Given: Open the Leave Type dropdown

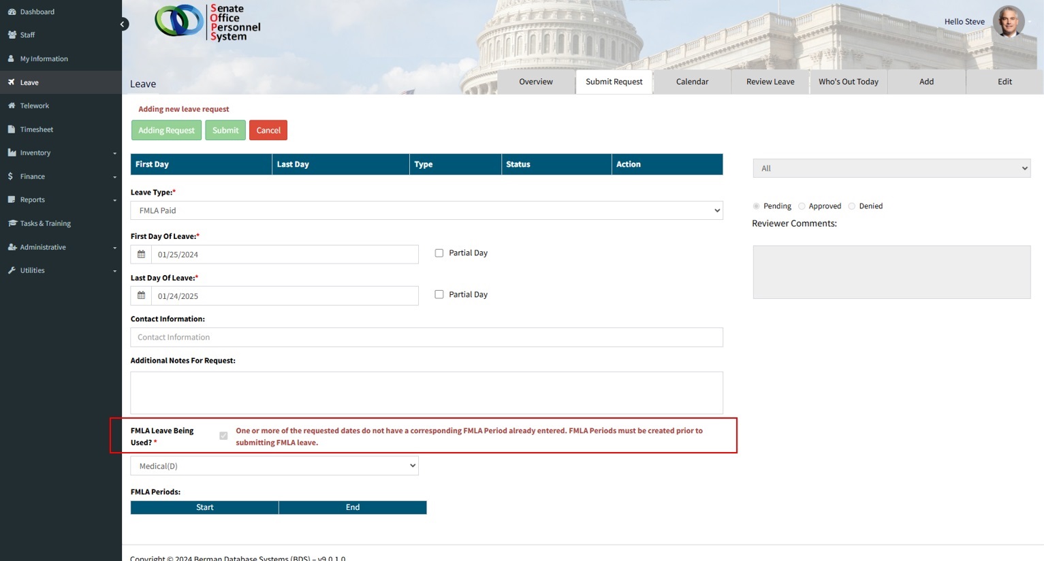Looking at the screenshot, I should [x=426, y=210].
